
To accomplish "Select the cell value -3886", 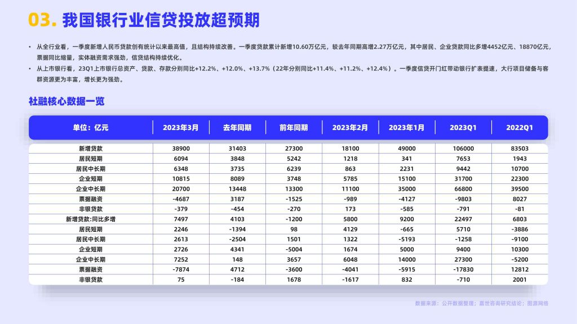I will pyautogui.click(x=520, y=229).
